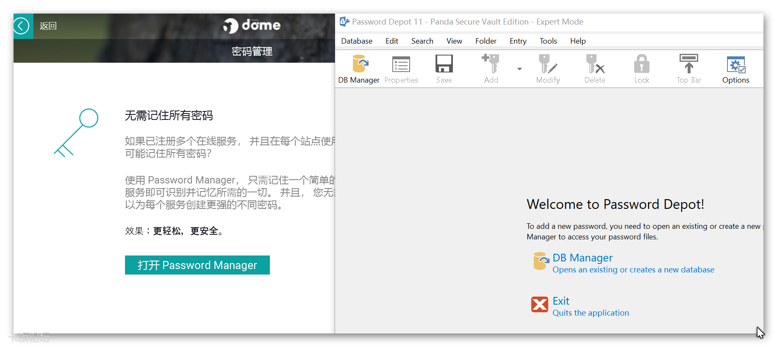Open the Edit menu
This screenshot has height=347, width=777.
391,41
